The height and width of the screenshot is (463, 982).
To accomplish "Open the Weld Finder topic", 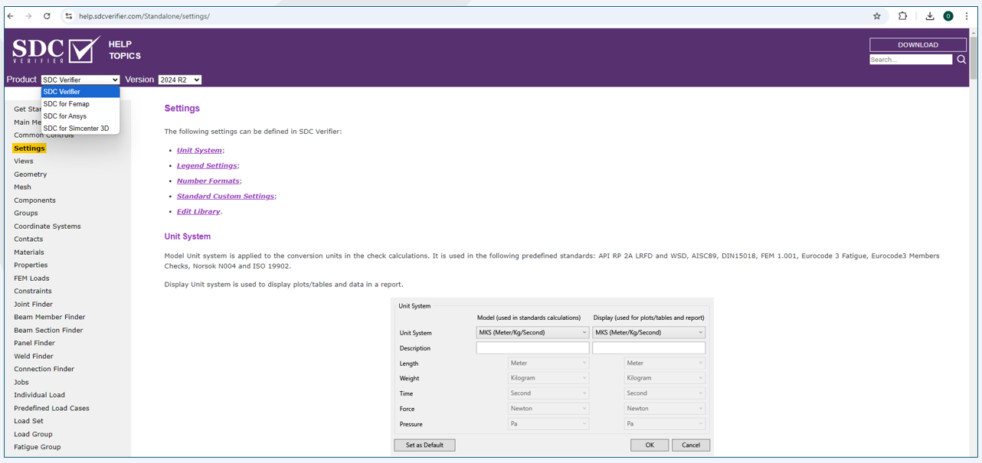I will [x=34, y=357].
